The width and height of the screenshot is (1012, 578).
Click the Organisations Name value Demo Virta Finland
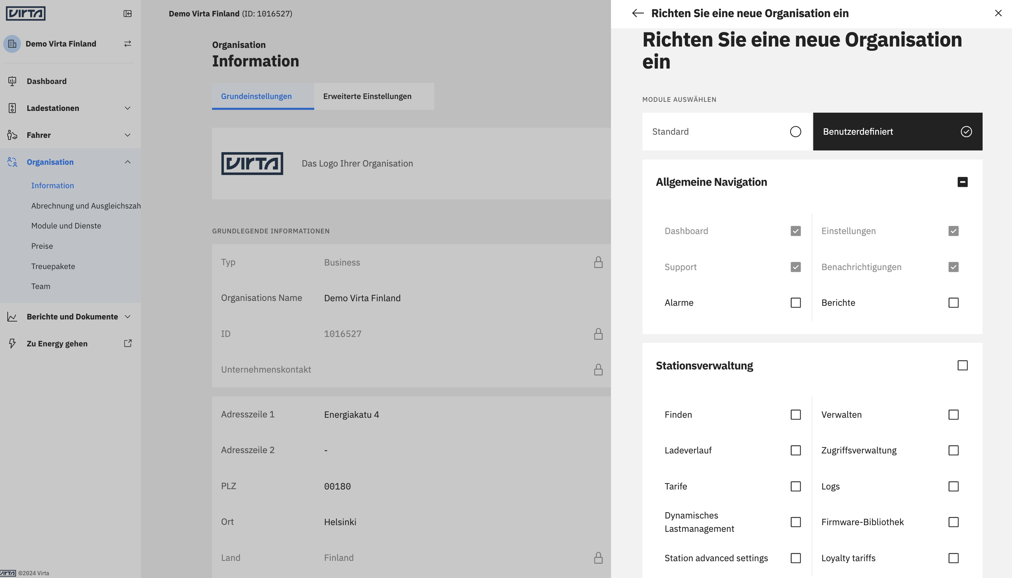tap(362, 298)
